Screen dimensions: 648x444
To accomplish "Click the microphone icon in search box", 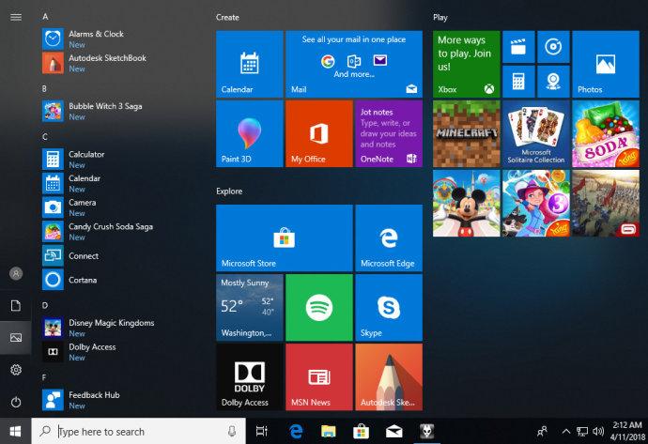I will coord(232,431).
